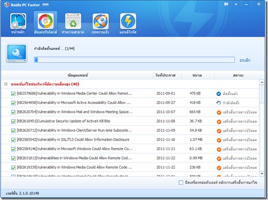Screen dimensions: 268x200
Task: Sort by the ขนาด size column header
Action: point(197,75)
